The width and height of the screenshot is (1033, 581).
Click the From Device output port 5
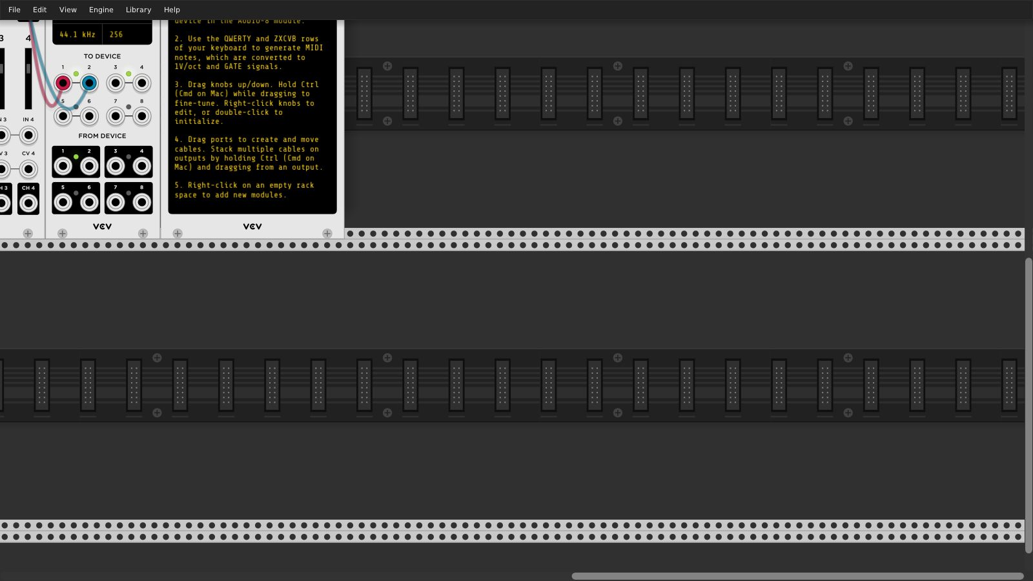coord(63,203)
